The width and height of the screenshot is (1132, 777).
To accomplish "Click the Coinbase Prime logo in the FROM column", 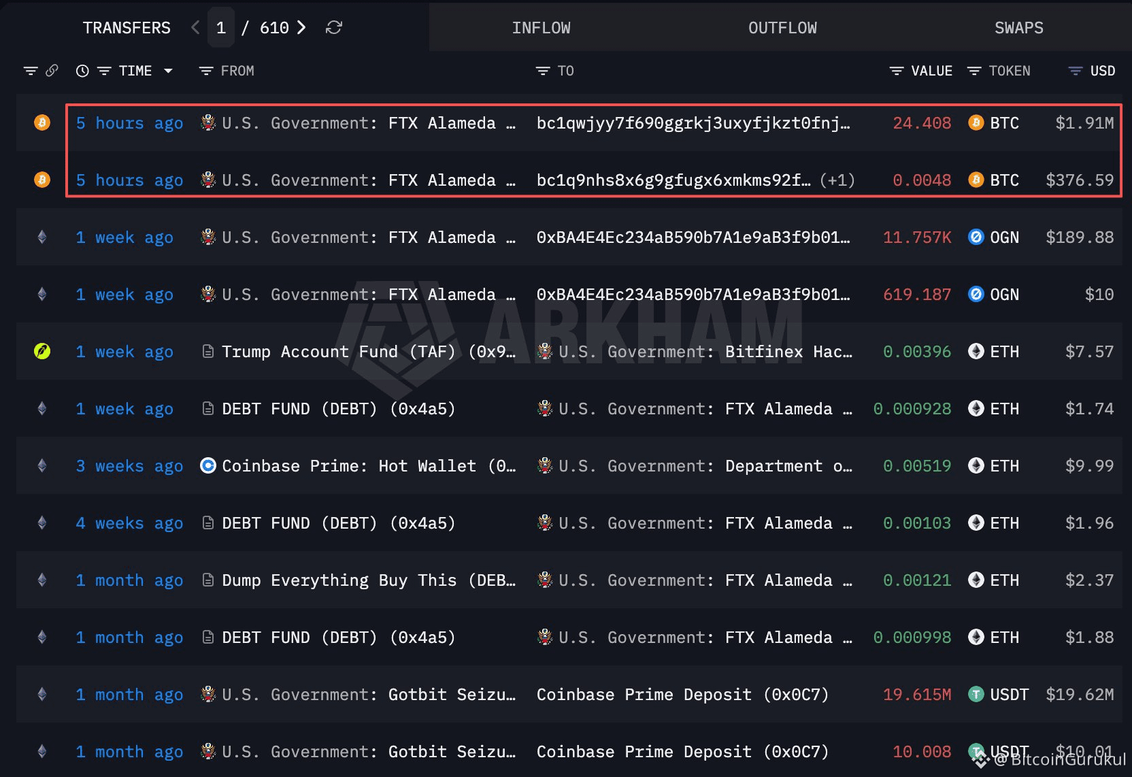I will click(x=208, y=465).
